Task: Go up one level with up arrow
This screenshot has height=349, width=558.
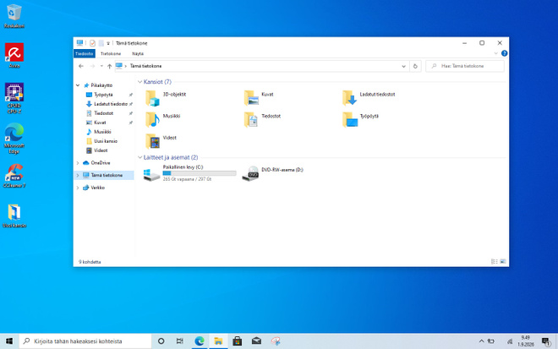Action: click(x=109, y=66)
